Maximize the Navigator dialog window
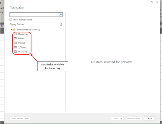162x124 pixels. coord(151,2)
